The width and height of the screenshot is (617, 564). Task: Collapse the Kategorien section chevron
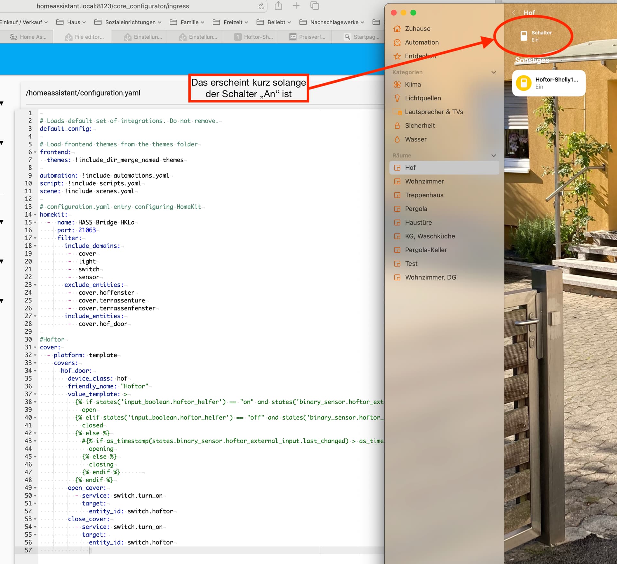coord(494,72)
